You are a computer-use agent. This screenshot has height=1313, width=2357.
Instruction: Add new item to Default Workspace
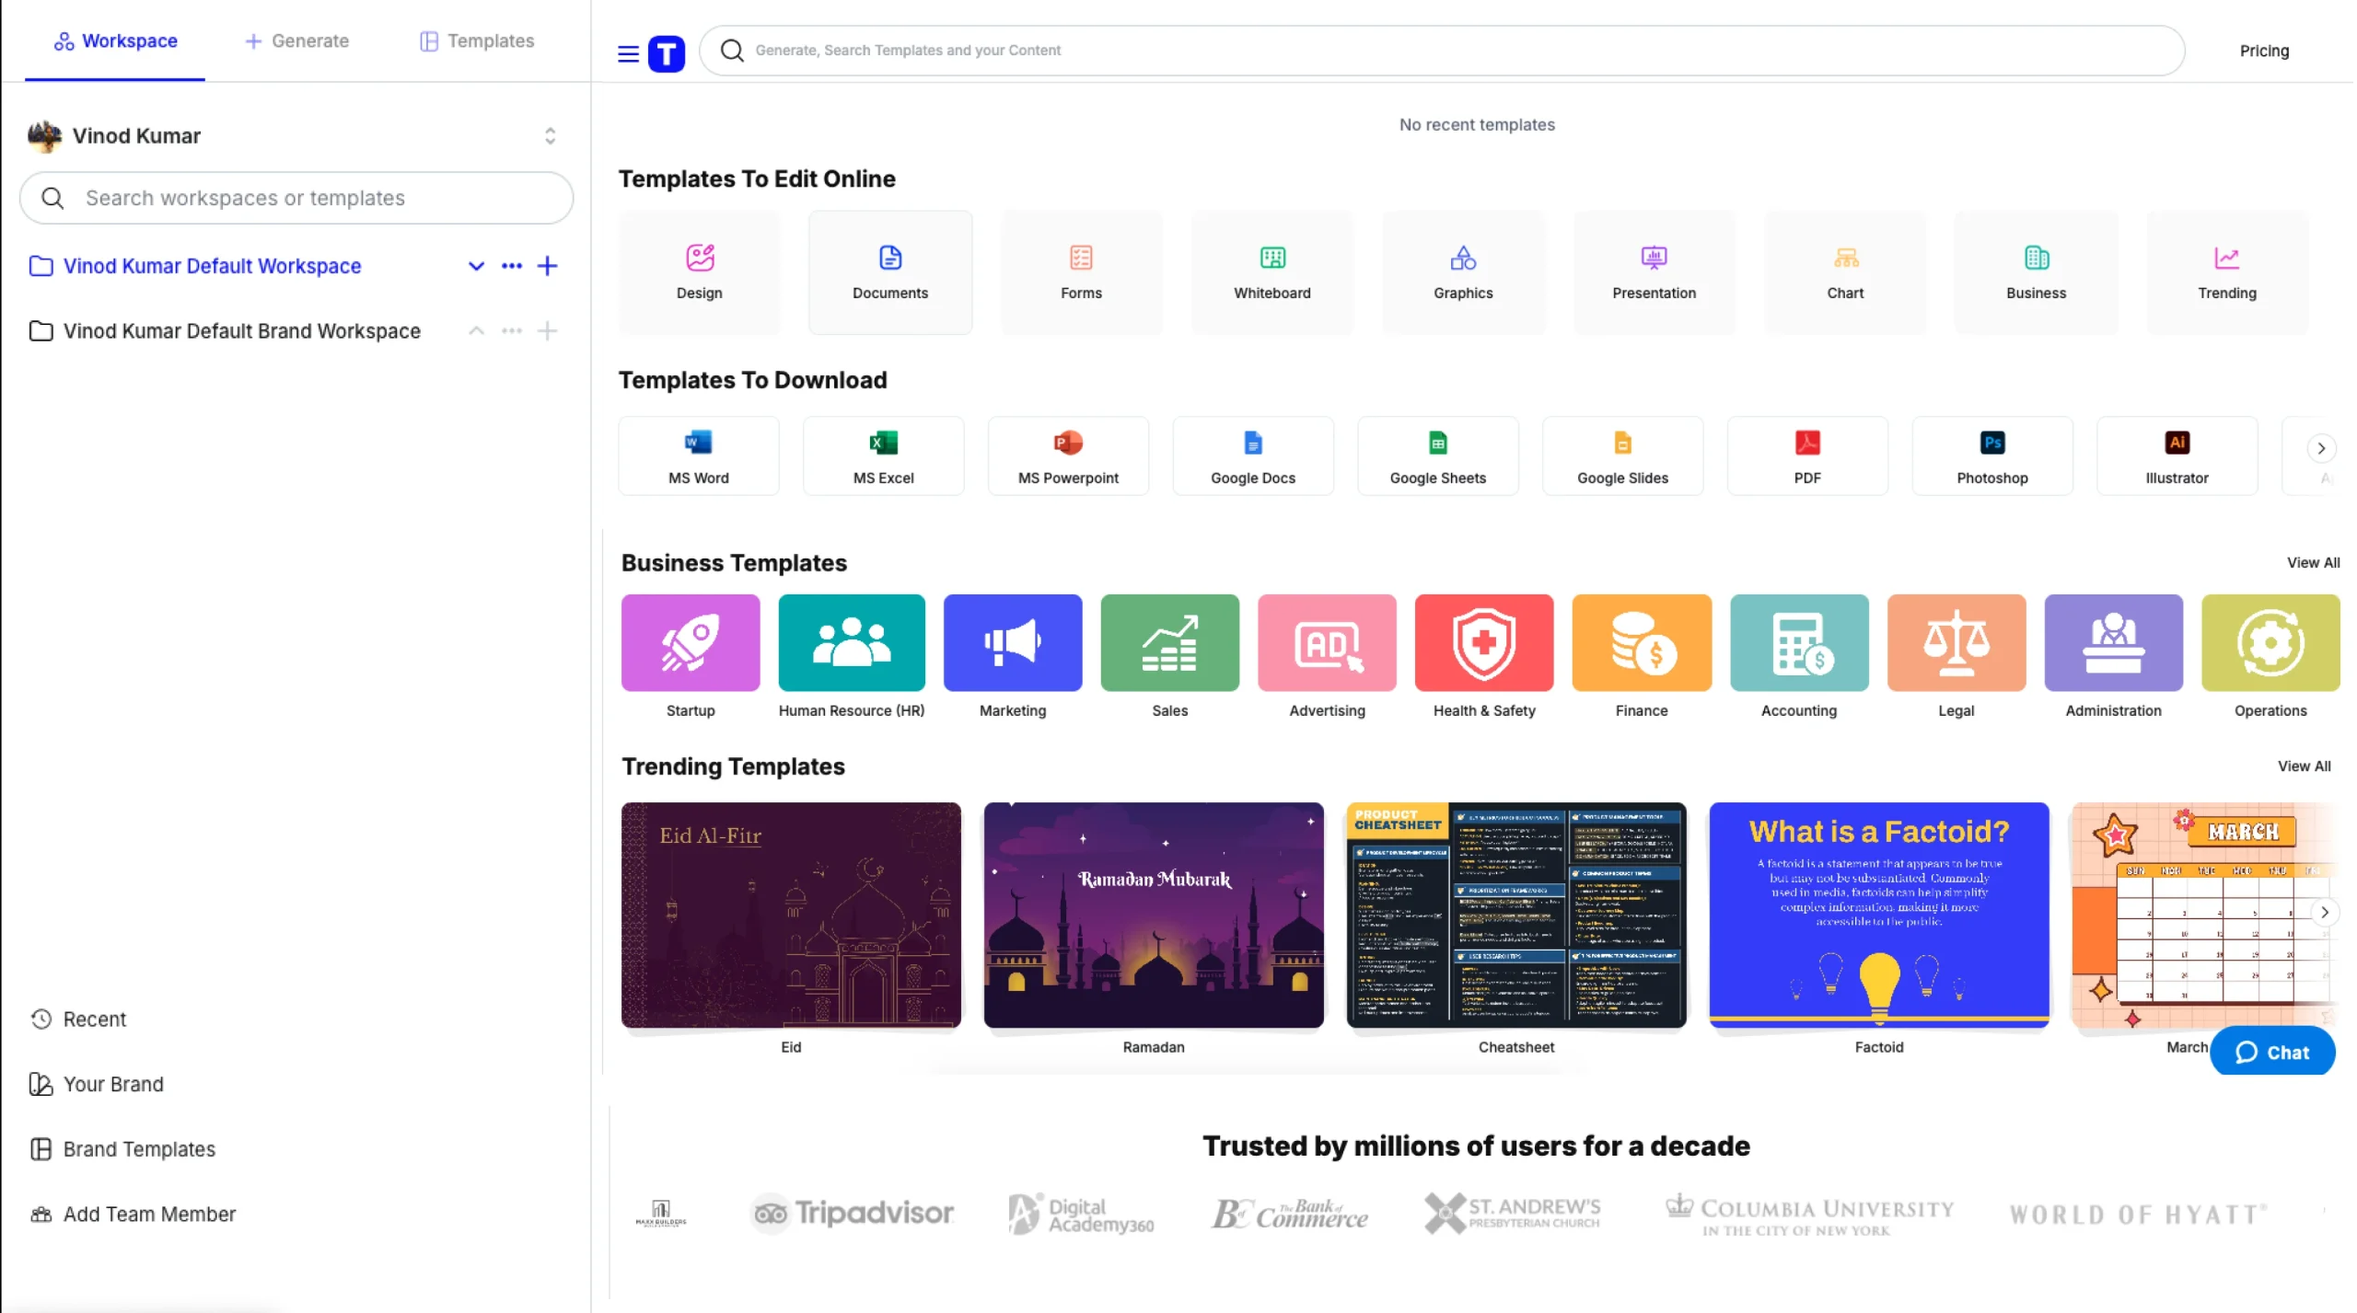point(547,266)
